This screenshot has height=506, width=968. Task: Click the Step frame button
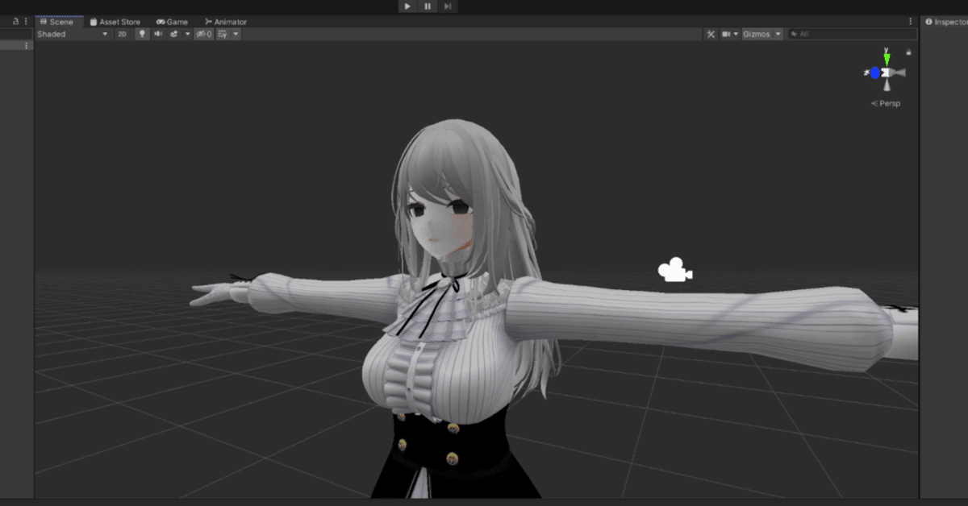click(447, 6)
